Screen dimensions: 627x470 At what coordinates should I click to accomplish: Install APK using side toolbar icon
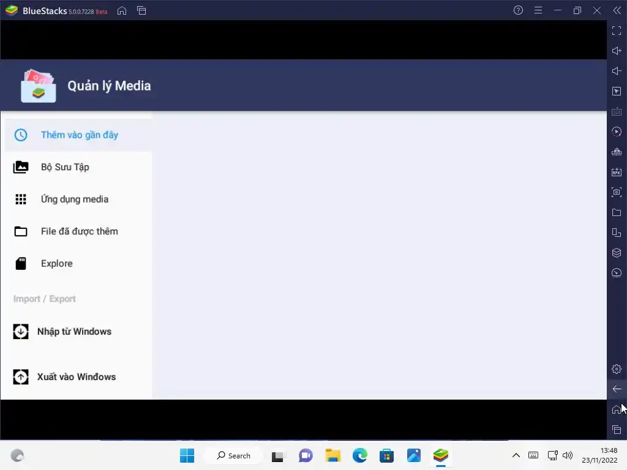[x=617, y=172]
